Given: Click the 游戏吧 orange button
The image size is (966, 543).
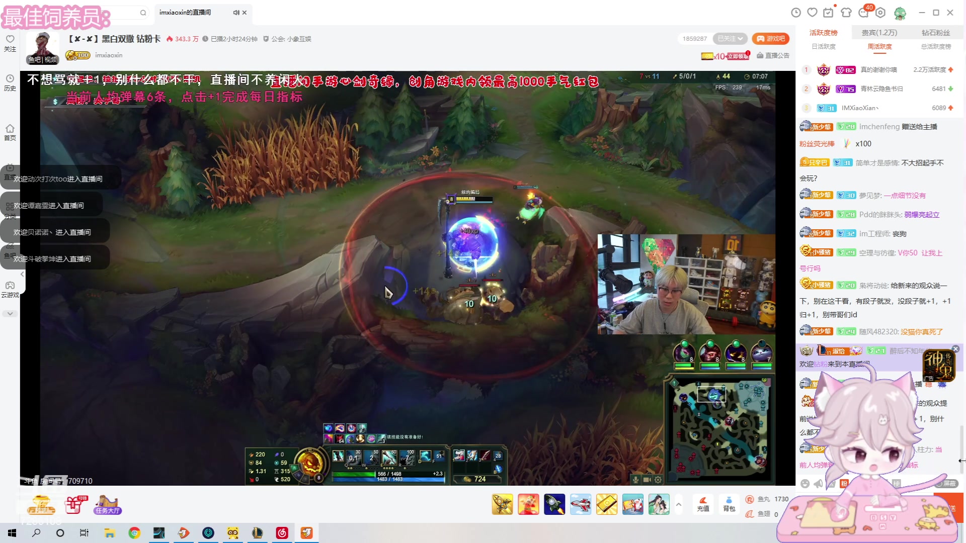Looking at the screenshot, I should click(x=771, y=39).
